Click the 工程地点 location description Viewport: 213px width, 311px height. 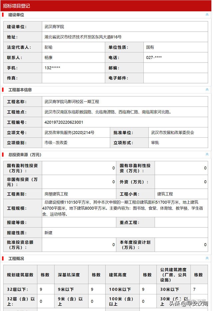tap(108, 112)
